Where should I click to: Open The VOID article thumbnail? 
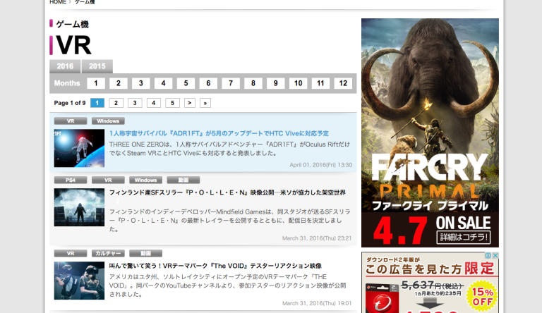[79, 281]
